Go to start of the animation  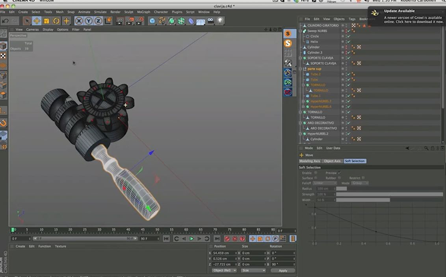pos(166,238)
